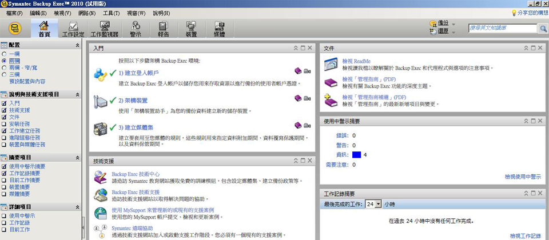Uncheck the 工作記錄摘要 checkbox
549x240 pixels.
click(x=5, y=173)
